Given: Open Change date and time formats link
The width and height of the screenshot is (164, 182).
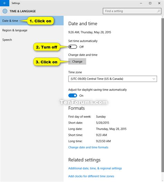Looking at the screenshot, I should [88, 147].
